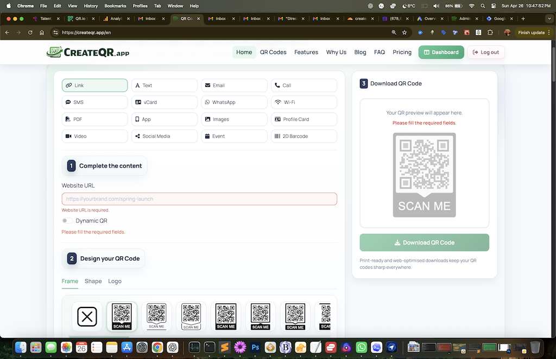Open Chrome's home page button
The width and height of the screenshot is (556, 359).
click(42, 33)
